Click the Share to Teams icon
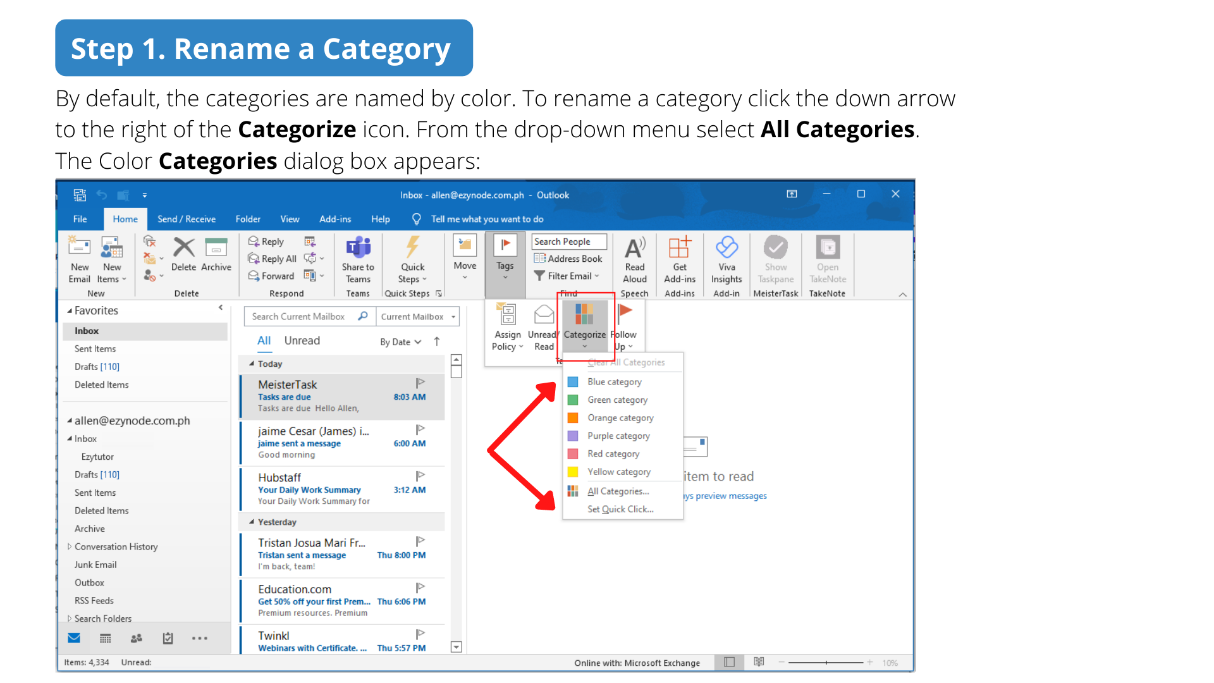The height and width of the screenshot is (683, 1214). tap(358, 247)
